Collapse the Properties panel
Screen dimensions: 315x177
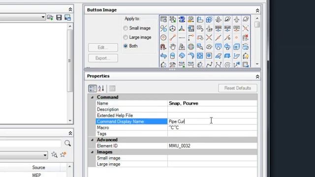(x=257, y=77)
